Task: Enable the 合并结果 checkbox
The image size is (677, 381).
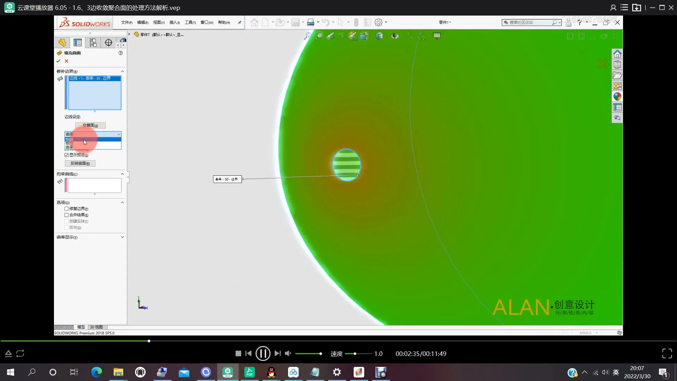Action: (x=67, y=215)
